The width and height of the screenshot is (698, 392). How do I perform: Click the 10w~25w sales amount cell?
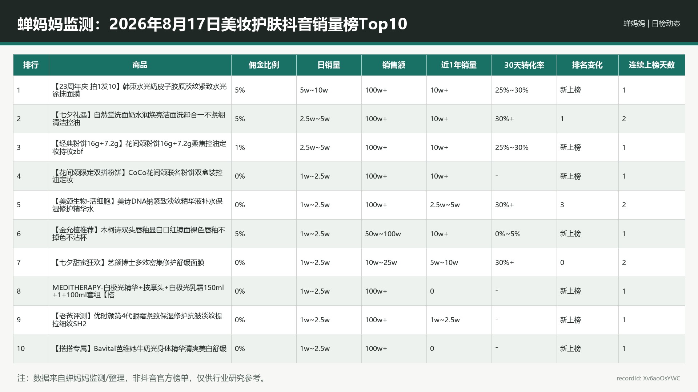pyautogui.click(x=394, y=262)
